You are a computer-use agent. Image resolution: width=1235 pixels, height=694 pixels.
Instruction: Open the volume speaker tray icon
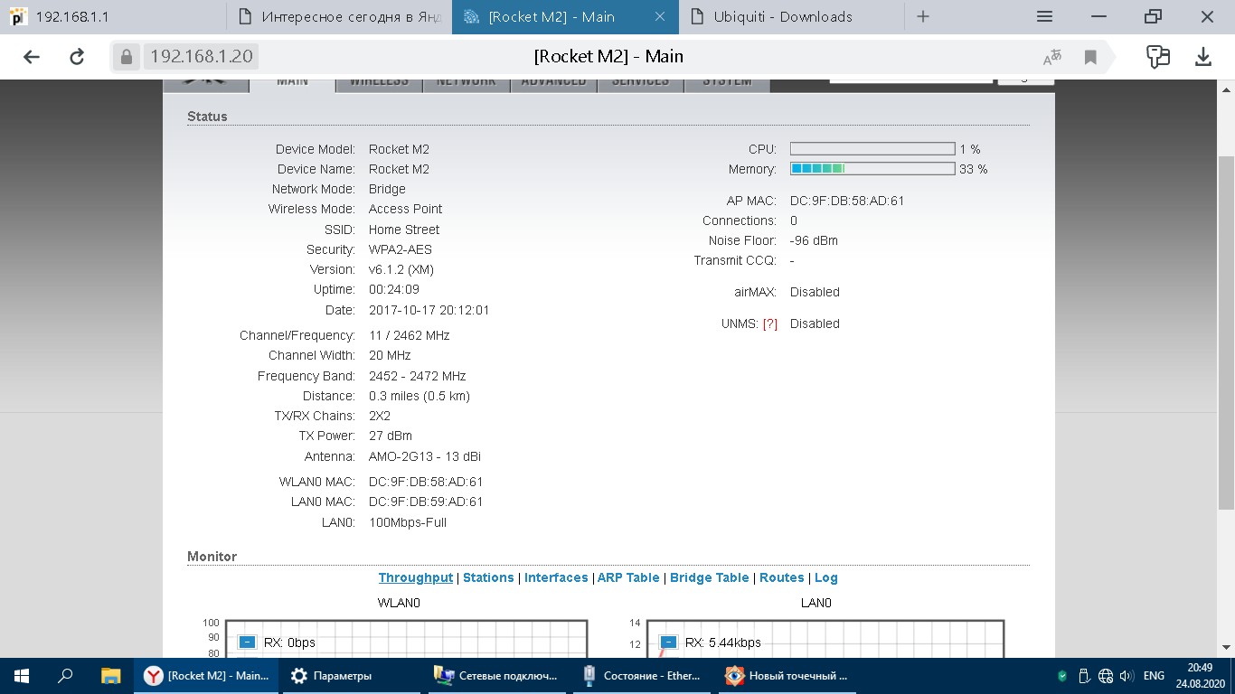click(x=1127, y=676)
